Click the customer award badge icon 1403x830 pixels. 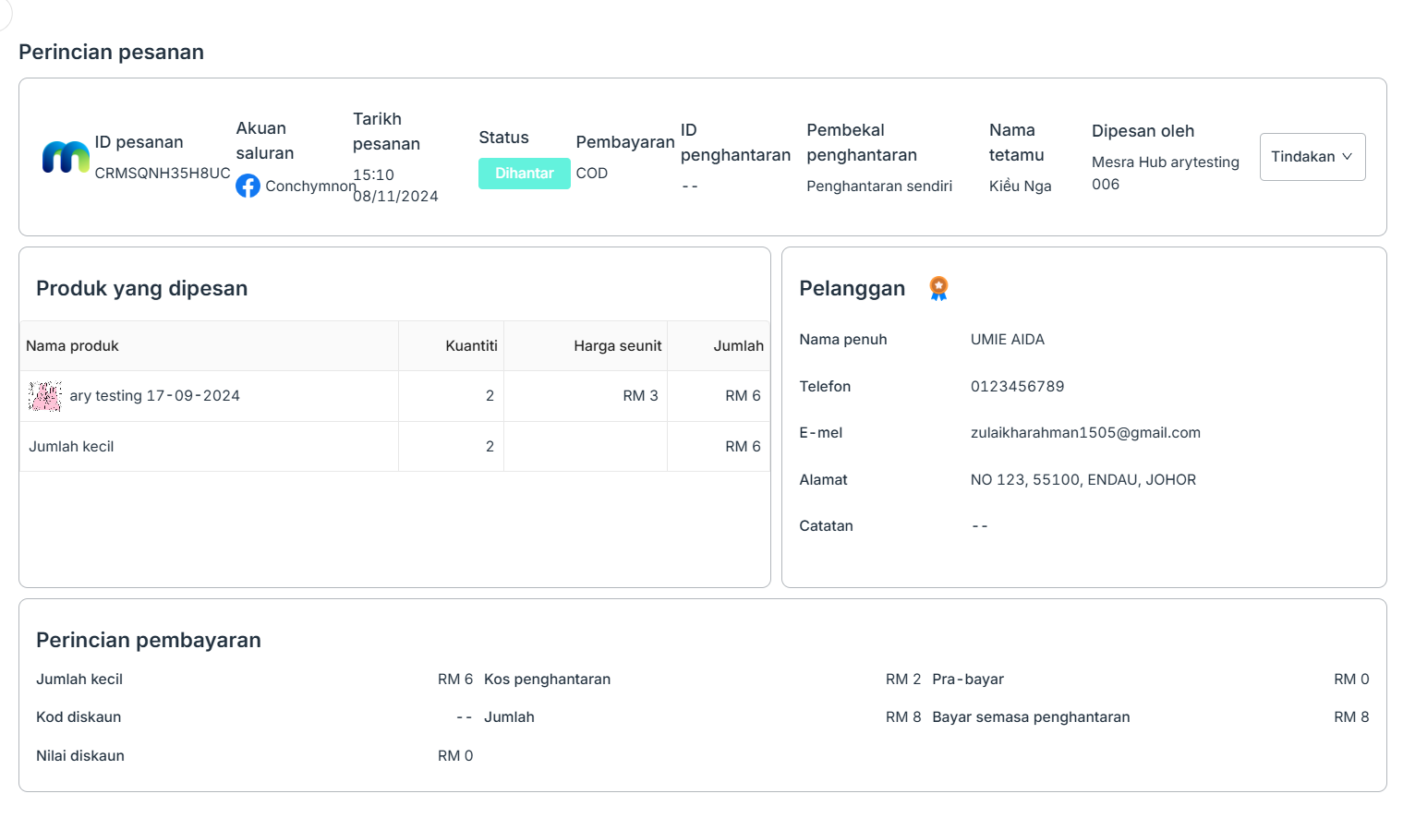938,288
